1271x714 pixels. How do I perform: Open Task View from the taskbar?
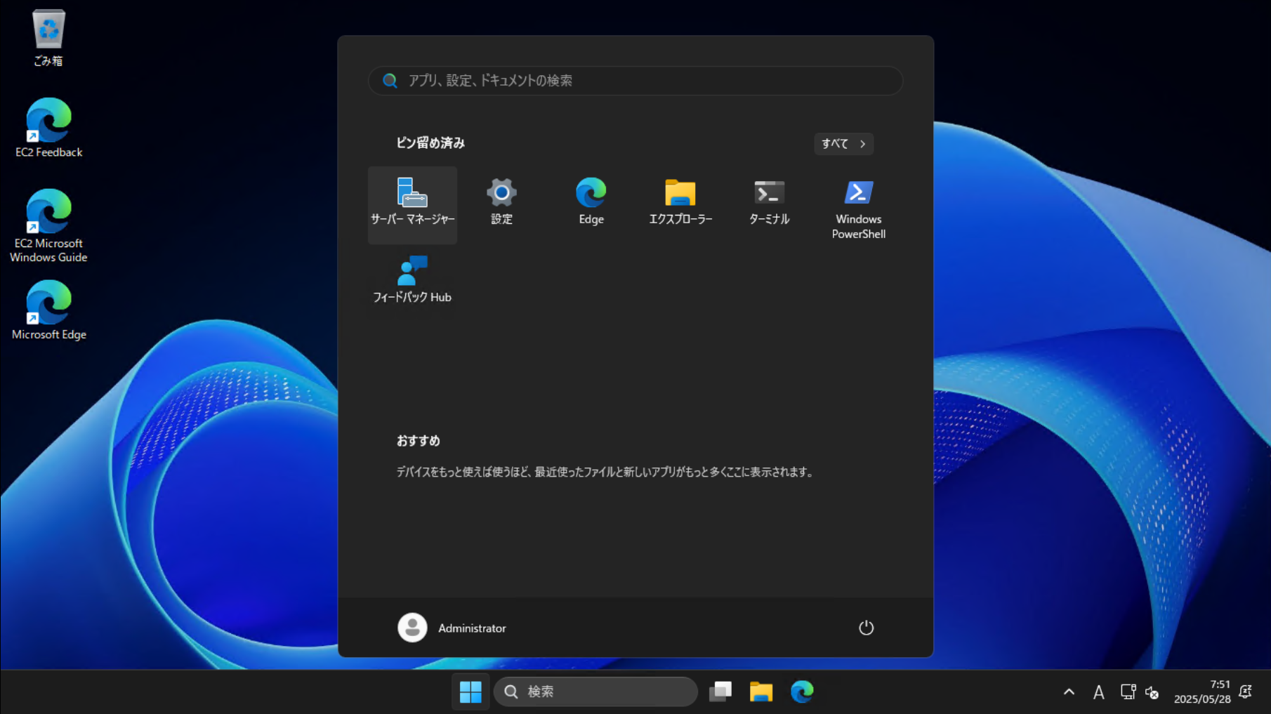pos(720,692)
